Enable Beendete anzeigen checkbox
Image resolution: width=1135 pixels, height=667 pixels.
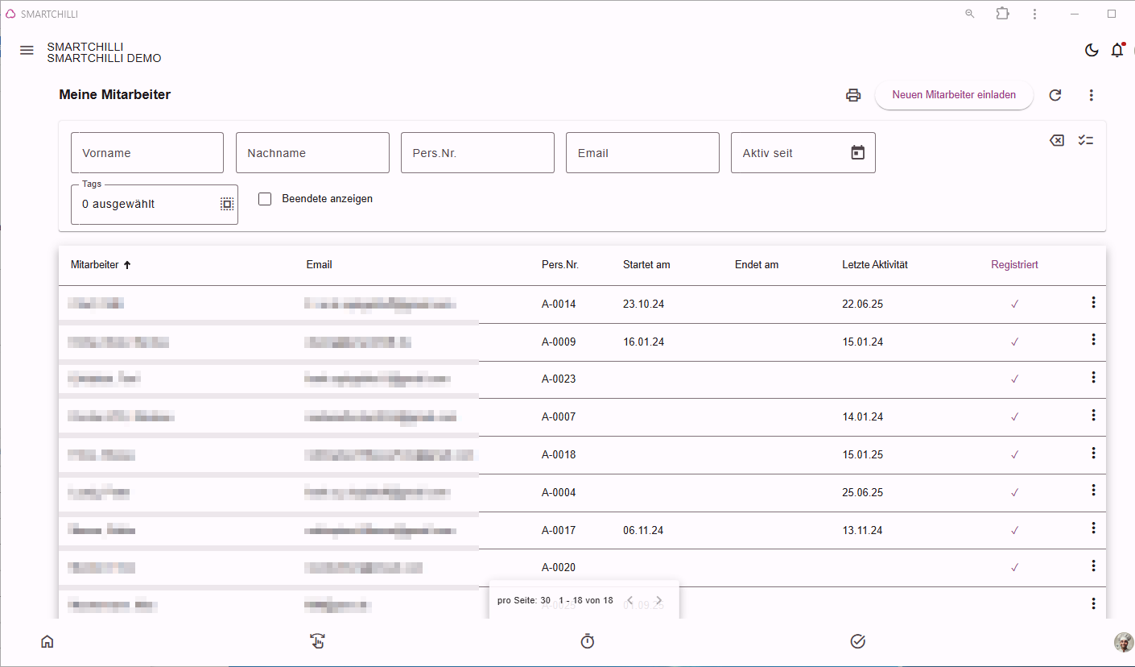click(x=265, y=199)
